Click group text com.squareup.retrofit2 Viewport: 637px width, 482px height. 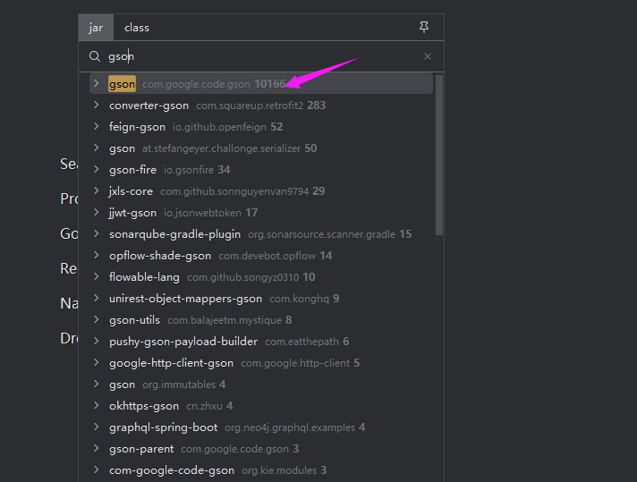(x=250, y=106)
